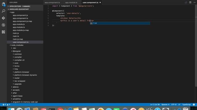Click the unsaved dot on user.component.ts tab
This screenshot has height=110, width=197.
[x=100, y=2]
